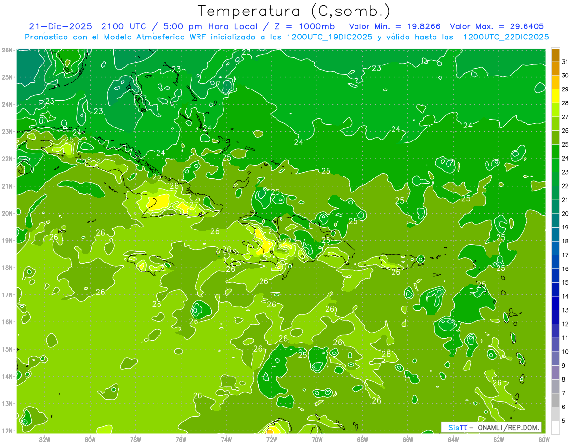
Task: Click the "Sis" logo text in credit box
Action: point(454,427)
